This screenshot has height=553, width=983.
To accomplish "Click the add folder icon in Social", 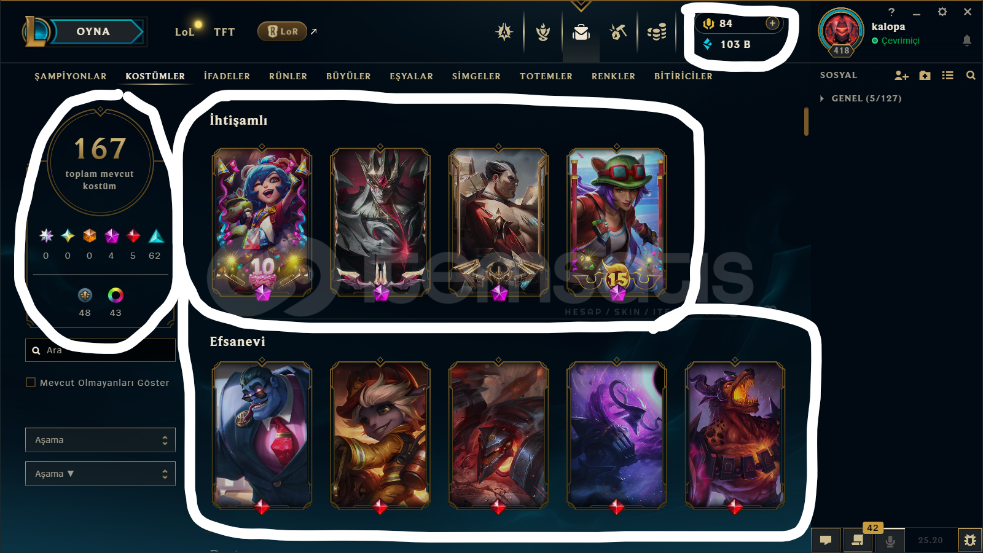I will click(x=925, y=75).
